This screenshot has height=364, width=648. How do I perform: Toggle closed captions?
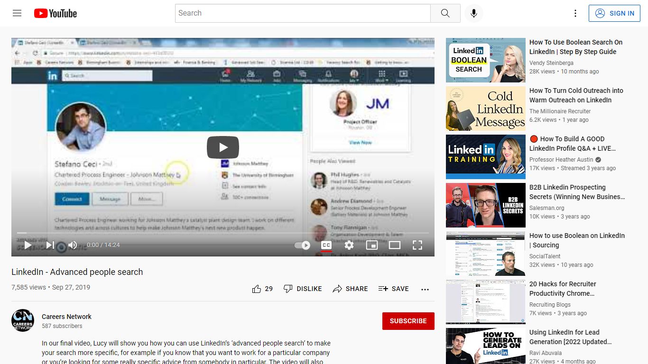coord(326,245)
